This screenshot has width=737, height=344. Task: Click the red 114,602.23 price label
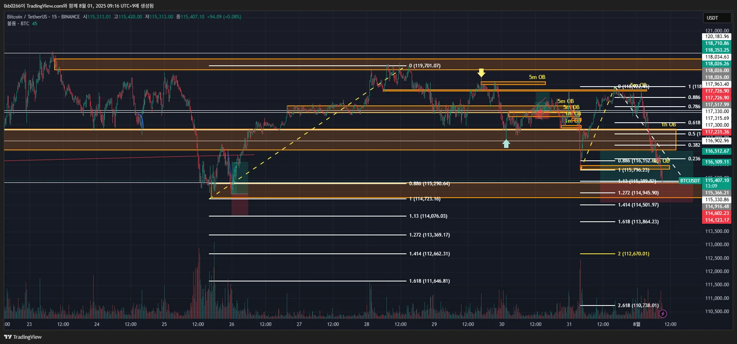click(717, 213)
